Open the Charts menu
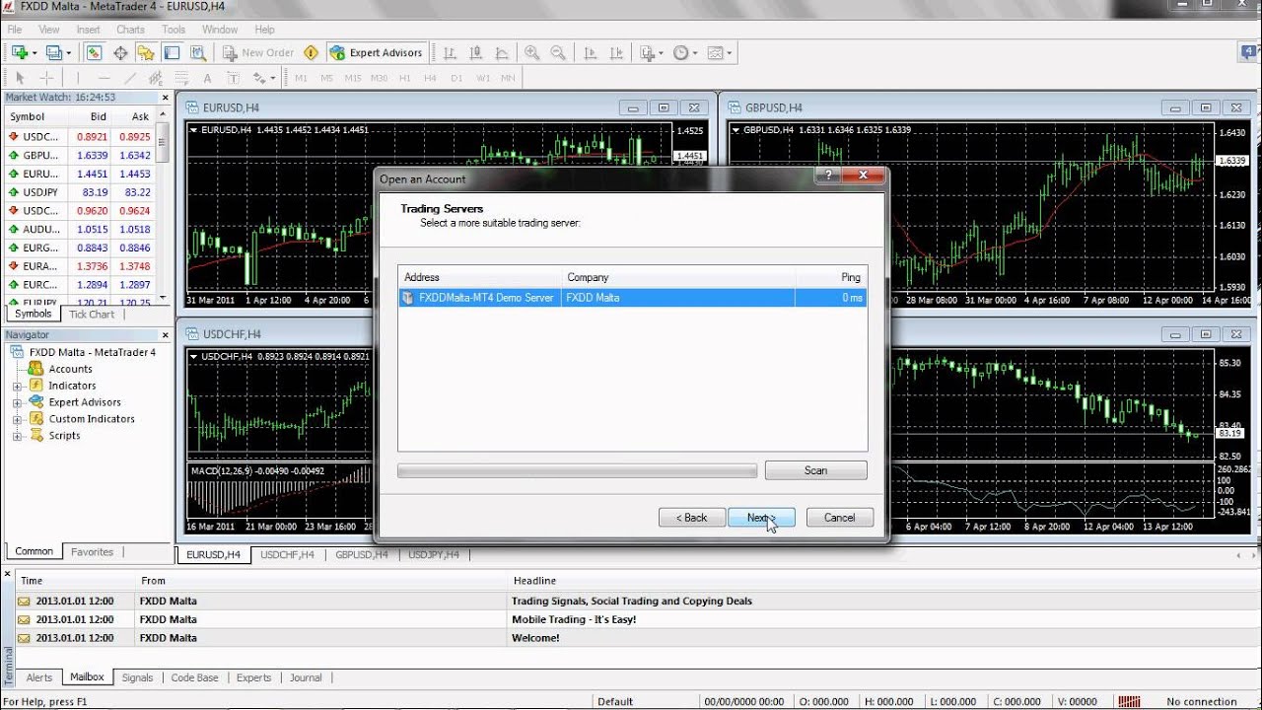This screenshot has width=1262, height=710. pyautogui.click(x=131, y=30)
